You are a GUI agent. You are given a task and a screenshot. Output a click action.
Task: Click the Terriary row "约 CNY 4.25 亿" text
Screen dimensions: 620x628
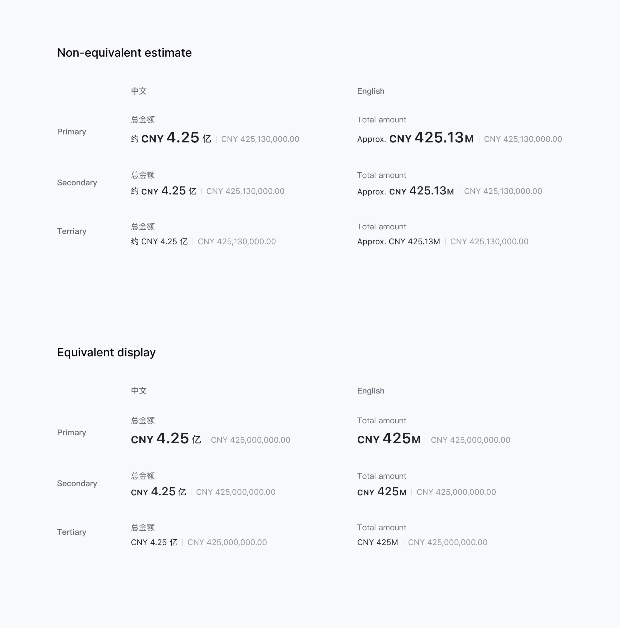coord(159,242)
